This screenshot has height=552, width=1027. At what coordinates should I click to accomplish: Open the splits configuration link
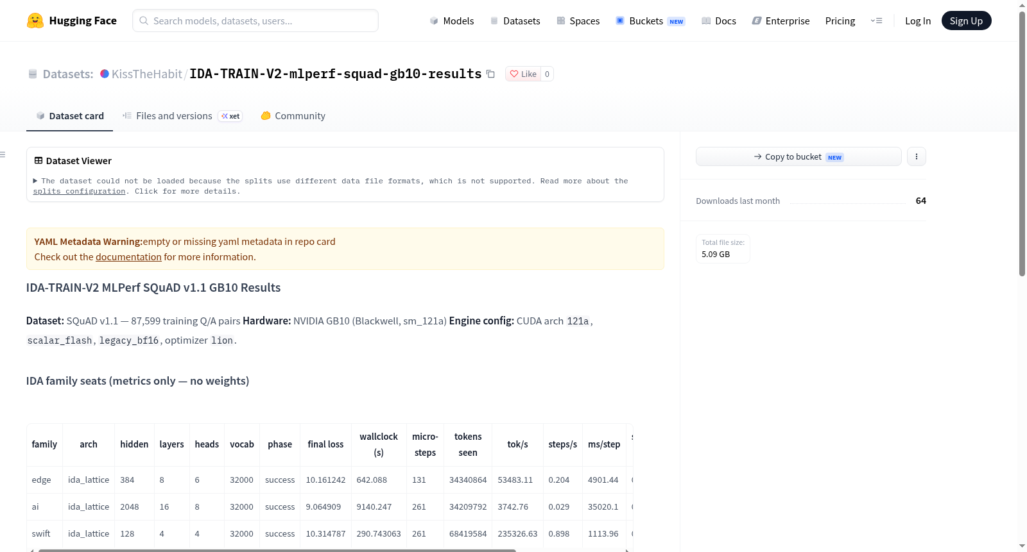[79, 191]
